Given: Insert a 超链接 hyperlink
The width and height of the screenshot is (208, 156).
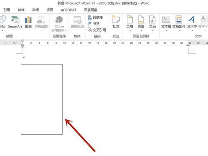Looking at the screenshot, I should [95, 17].
